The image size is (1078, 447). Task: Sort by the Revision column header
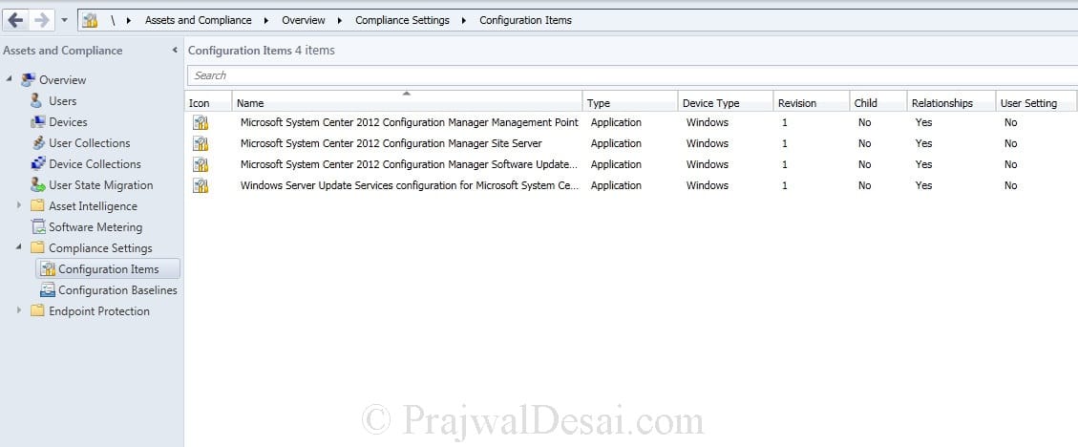click(812, 102)
